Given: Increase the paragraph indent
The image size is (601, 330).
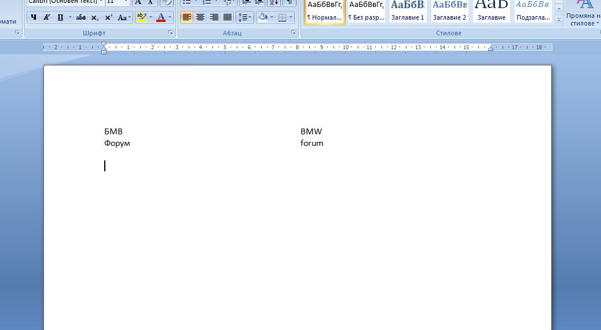Looking at the screenshot, I should coord(259,2).
